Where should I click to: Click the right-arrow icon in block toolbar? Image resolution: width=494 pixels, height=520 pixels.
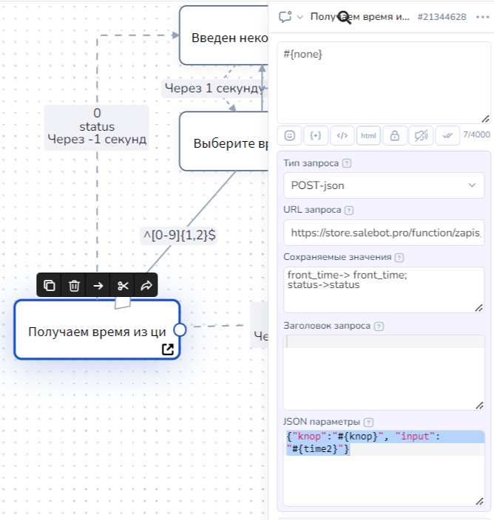tap(98, 285)
